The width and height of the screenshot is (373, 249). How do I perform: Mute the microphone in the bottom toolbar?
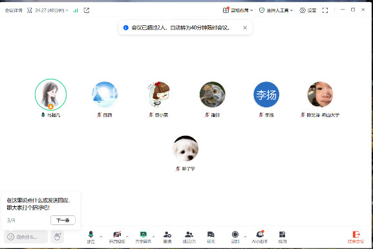click(x=91, y=237)
